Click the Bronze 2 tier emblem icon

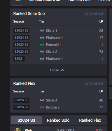coord(42,107)
